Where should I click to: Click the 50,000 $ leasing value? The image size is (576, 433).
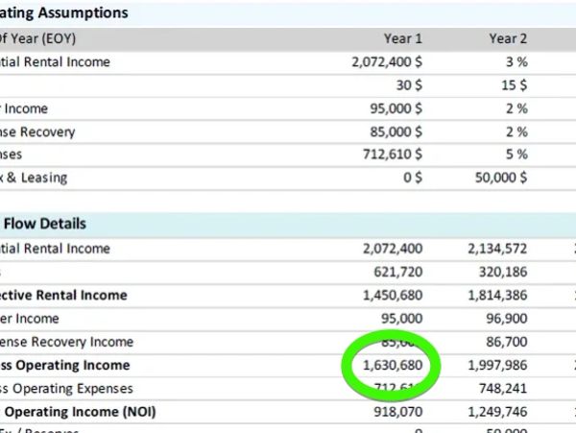(x=501, y=178)
